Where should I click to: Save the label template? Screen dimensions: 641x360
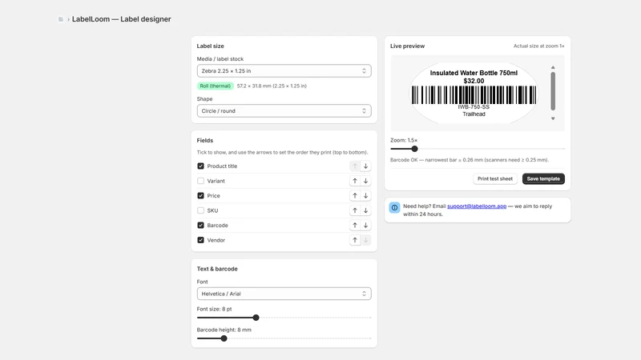pyautogui.click(x=543, y=178)
